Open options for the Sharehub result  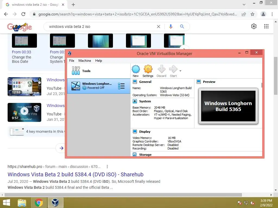click(x=107, y=167)
